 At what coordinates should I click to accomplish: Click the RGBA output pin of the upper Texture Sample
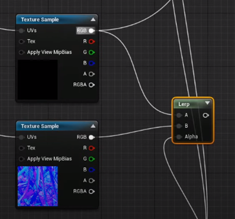[x=92, y=85]
